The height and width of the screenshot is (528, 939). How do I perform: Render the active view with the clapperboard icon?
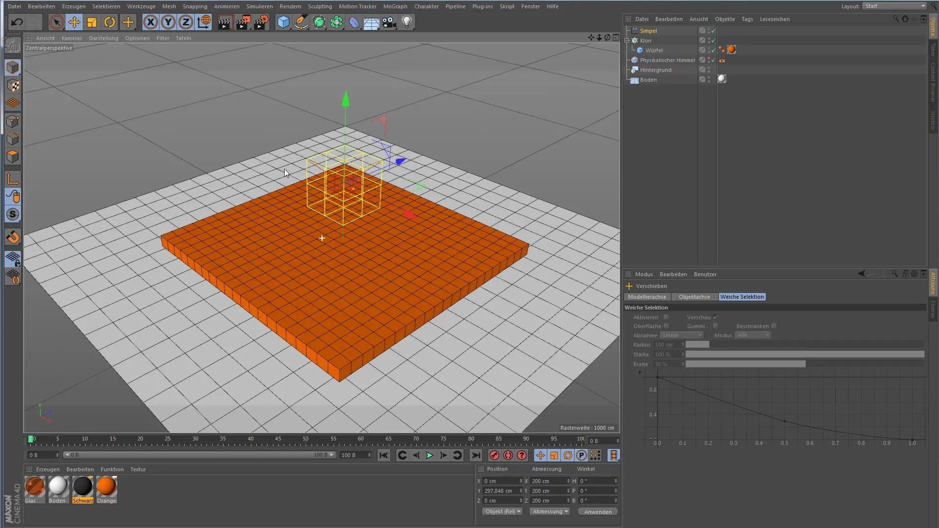tap(225, 22)
